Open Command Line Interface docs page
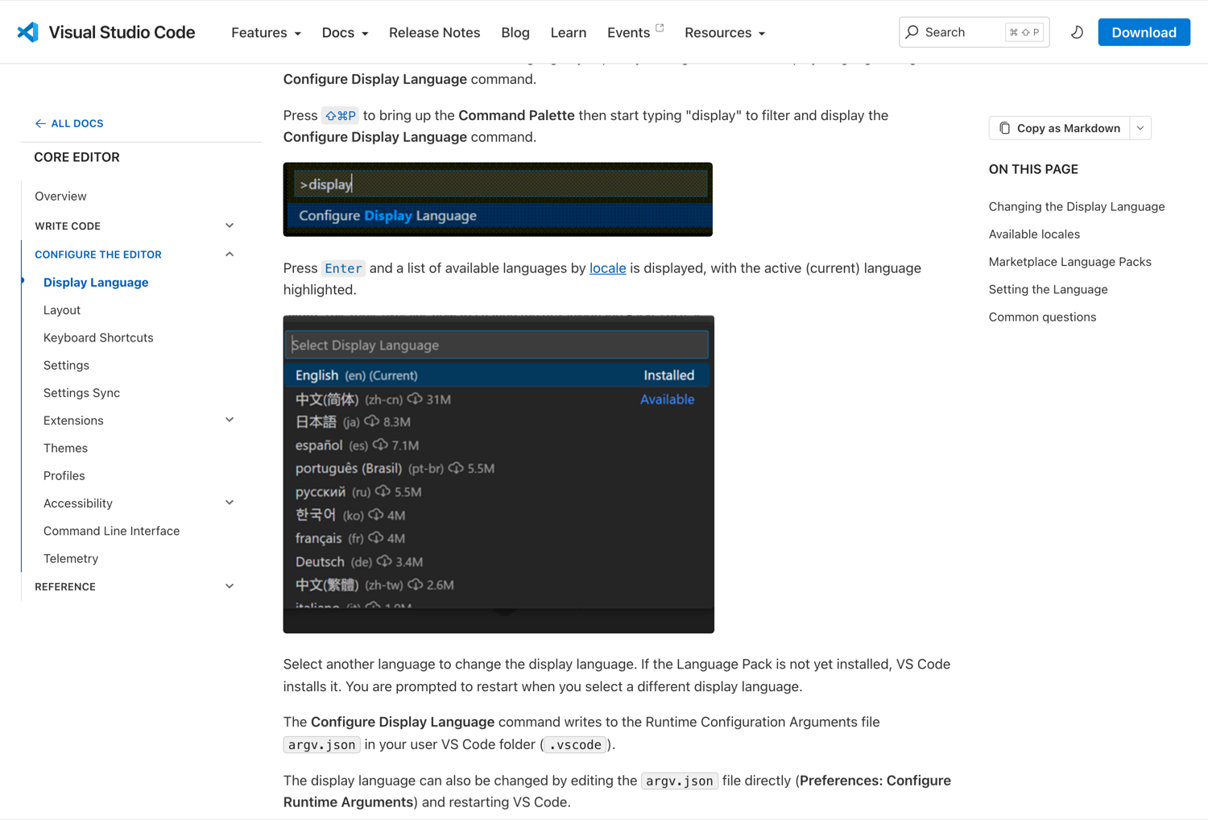The width and height of the screenshot is (1208, 820). click(111, 531)
